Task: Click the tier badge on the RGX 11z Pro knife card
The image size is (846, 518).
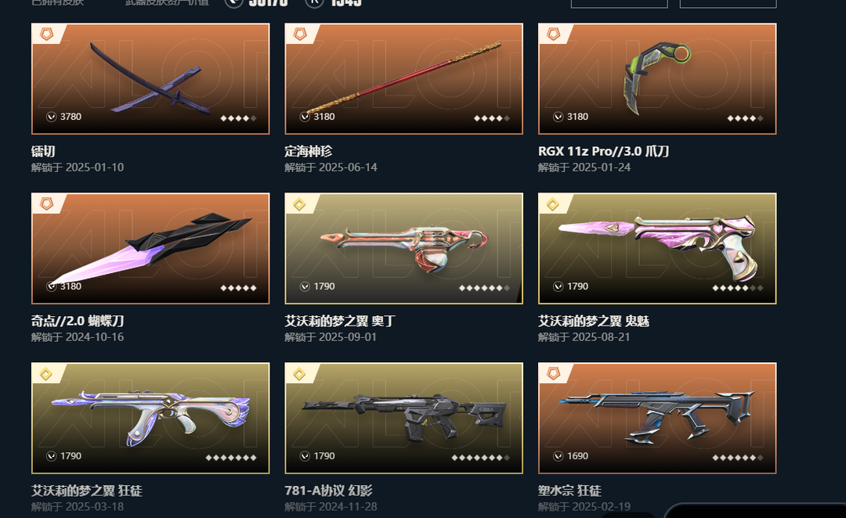Action: coord(554,35)
